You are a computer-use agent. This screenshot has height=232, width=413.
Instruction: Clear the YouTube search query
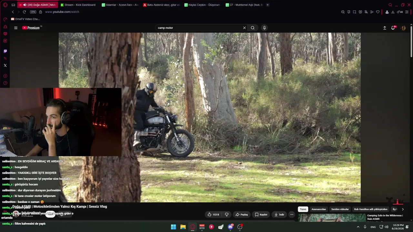[244, 28]
